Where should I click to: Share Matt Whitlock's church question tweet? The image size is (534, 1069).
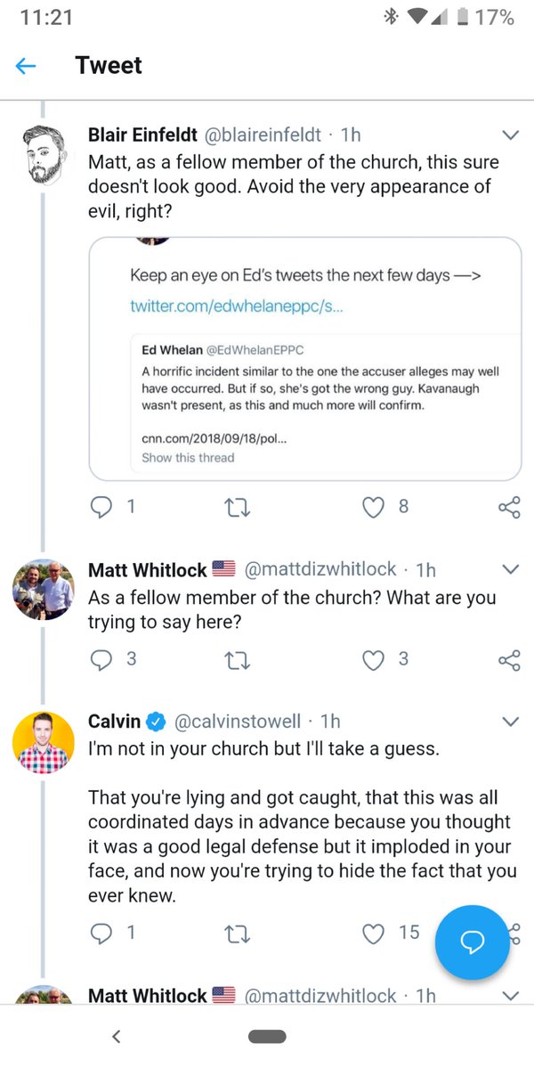point(509,660)
